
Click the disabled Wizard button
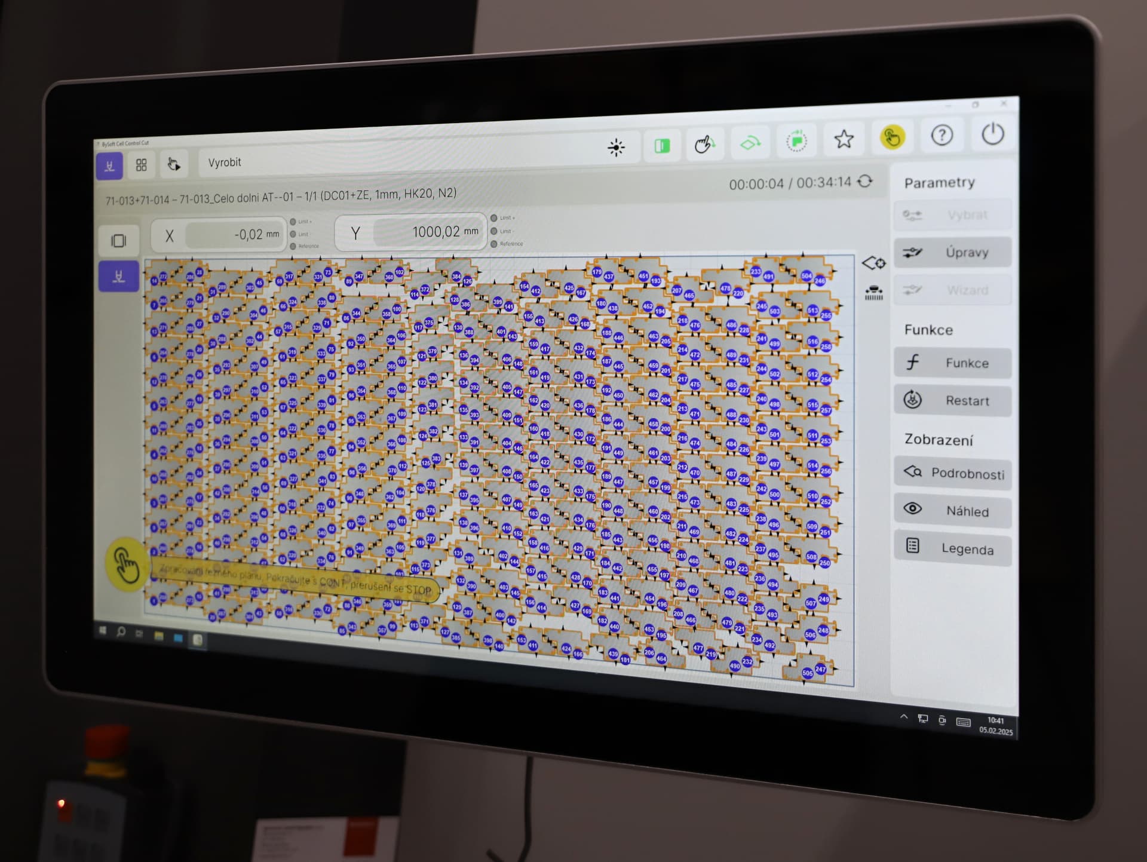coord(953,290)
